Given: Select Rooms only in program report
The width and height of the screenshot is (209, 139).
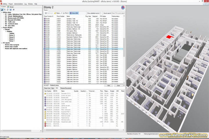Looking at the screenshot, I should tap(12, 45).
